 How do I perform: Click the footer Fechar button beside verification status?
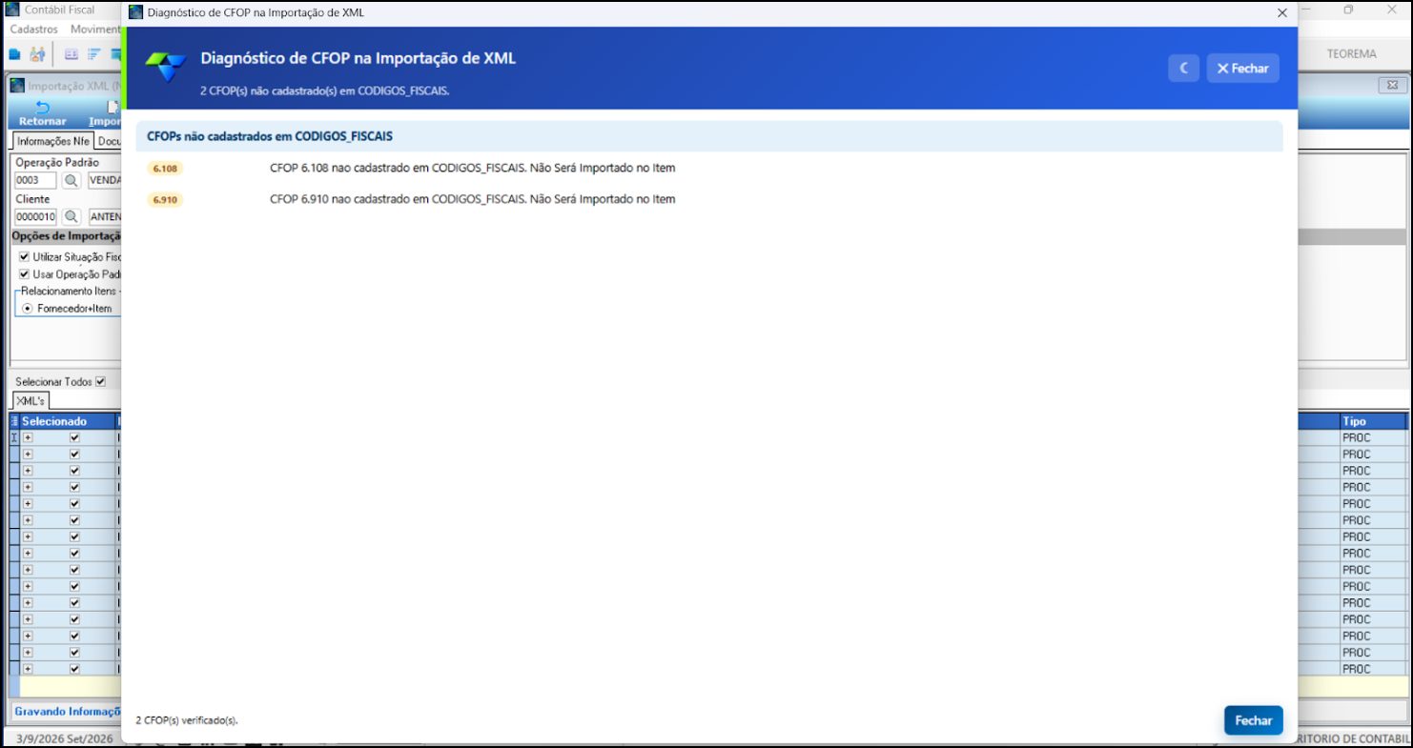tap(1254, 720)
